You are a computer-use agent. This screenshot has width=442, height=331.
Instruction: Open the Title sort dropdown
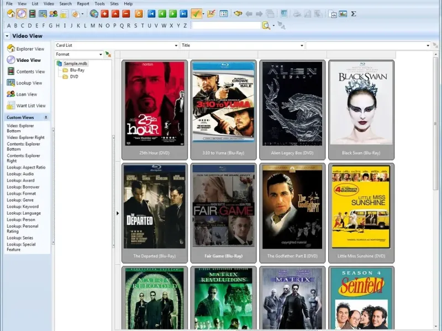click(x=302, y=46)
